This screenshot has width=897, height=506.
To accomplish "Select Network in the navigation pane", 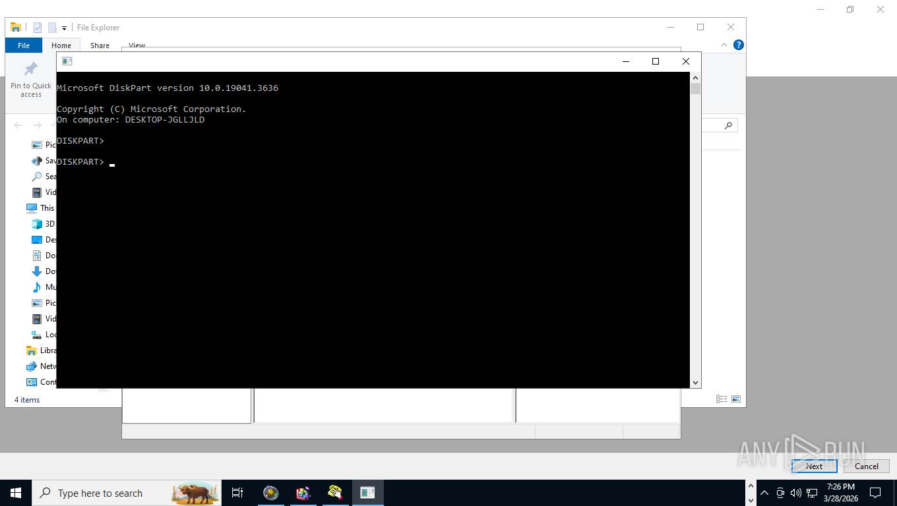I will click(41, 366).
